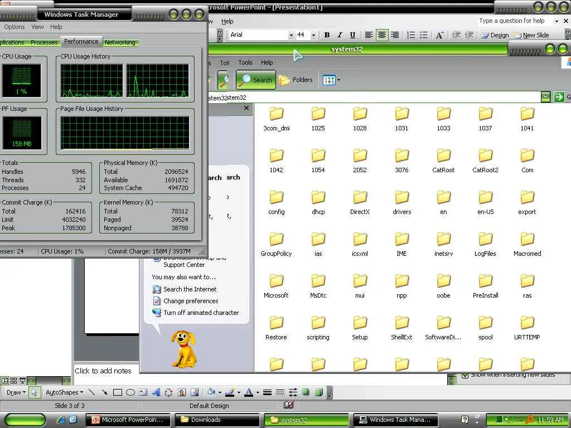Insert a Text Box from Drawing toolbar

[x=143, y=392]
